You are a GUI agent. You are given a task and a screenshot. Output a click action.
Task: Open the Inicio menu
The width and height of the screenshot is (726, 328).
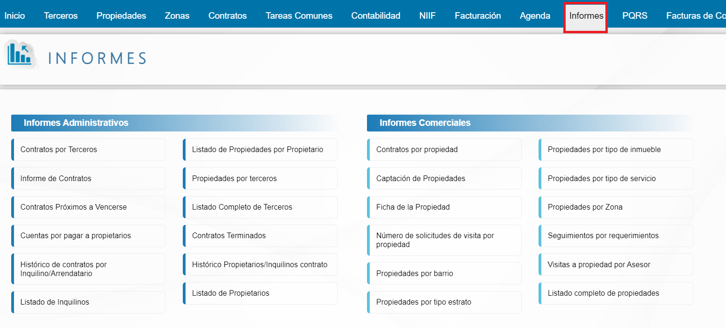[x=14, y=16]
